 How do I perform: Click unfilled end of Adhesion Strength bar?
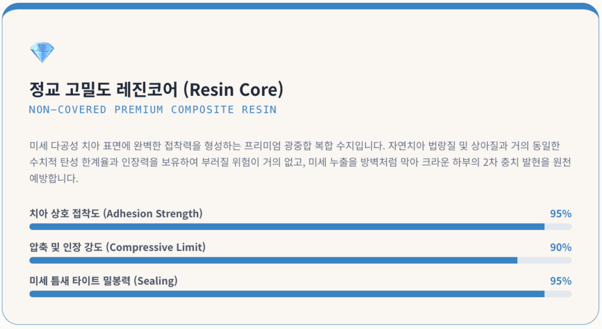pyautogui.click(x=558, y=227)
